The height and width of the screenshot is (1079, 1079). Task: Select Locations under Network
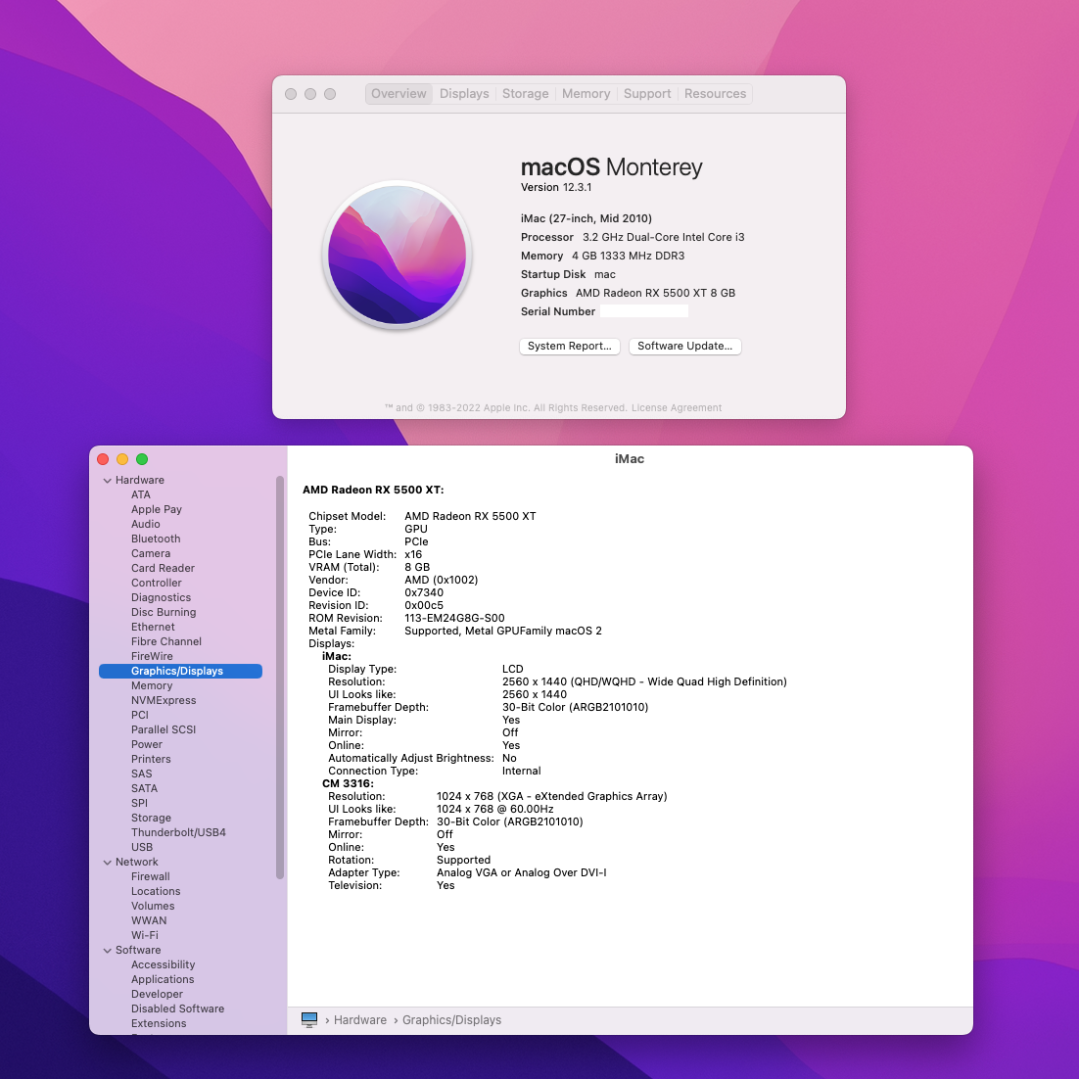pyautogui.click(x=156, y=891)
